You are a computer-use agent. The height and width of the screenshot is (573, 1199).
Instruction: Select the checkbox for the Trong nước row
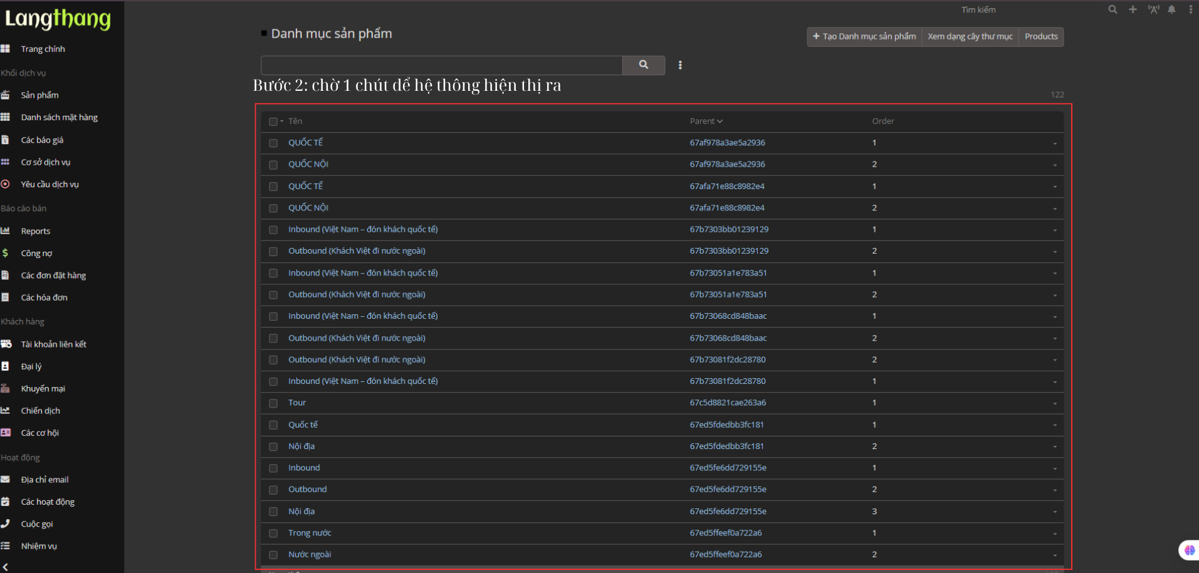click(x=273, y=534)
